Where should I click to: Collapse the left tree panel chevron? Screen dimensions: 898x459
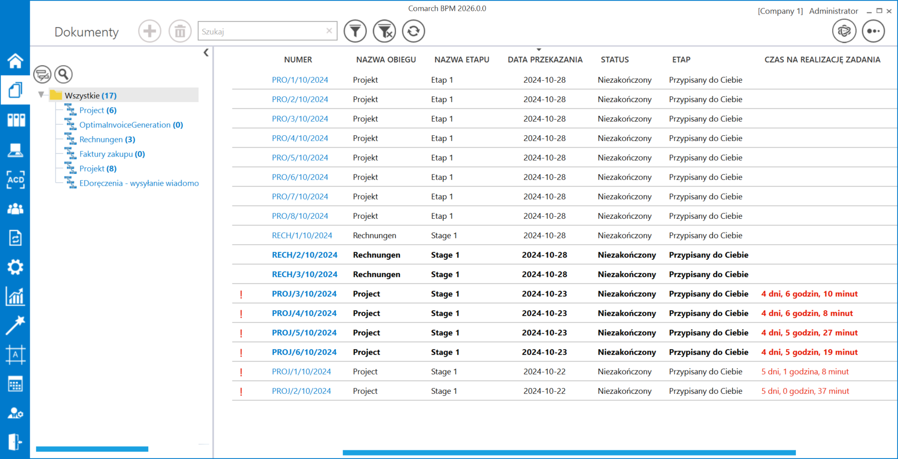[x=206, y=53]
